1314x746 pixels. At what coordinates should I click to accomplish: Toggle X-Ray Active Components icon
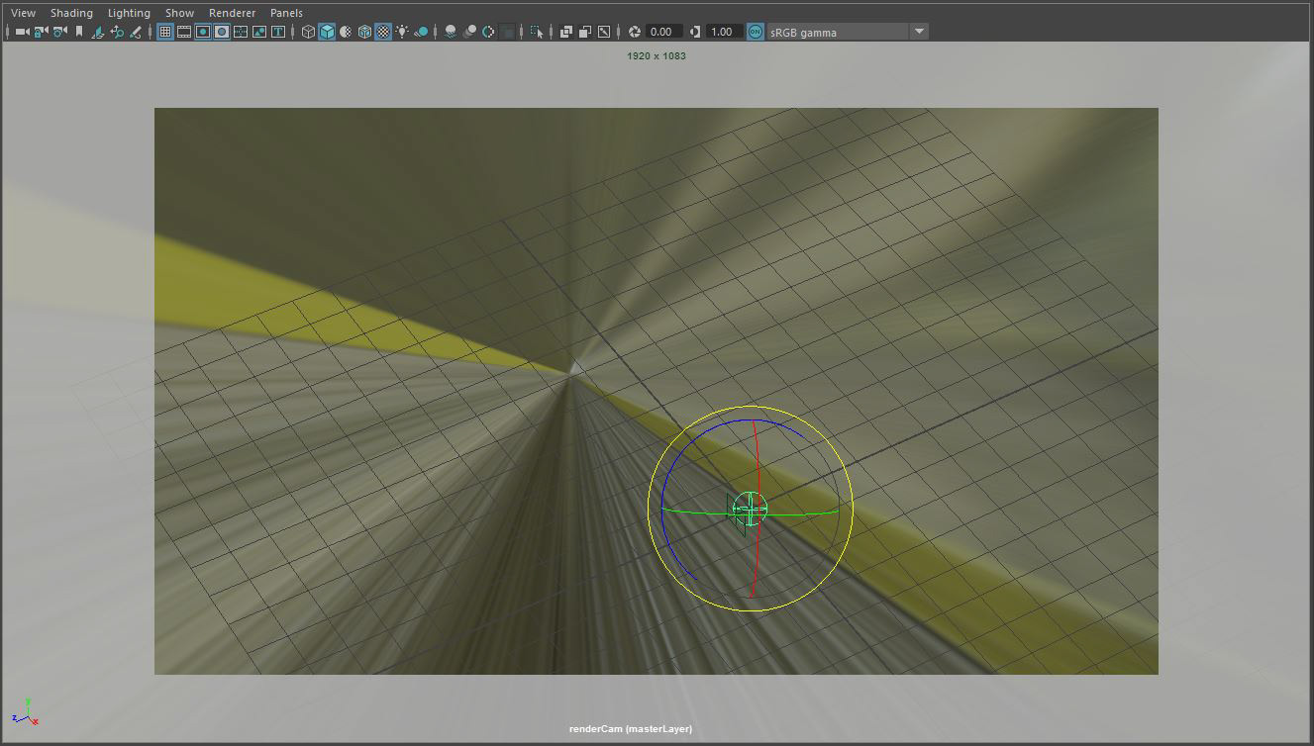coord(585,32)
